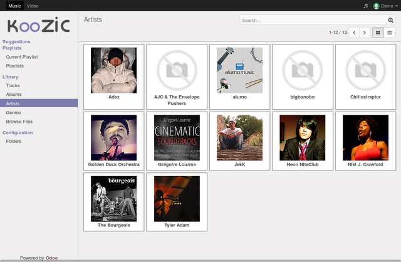Click AJC & The Envelope Pushers name
Image resolution: width=401 pixels, height=262 pixels.
(177, 100)
